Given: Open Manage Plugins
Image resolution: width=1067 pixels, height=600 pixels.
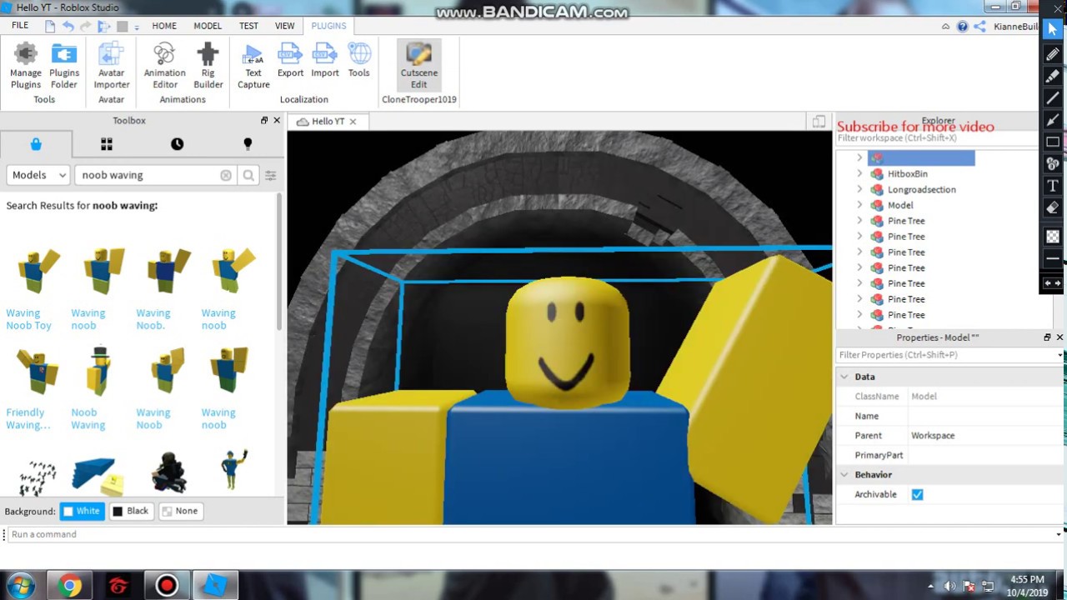Looking at the screenshot, I should (26, 66).
